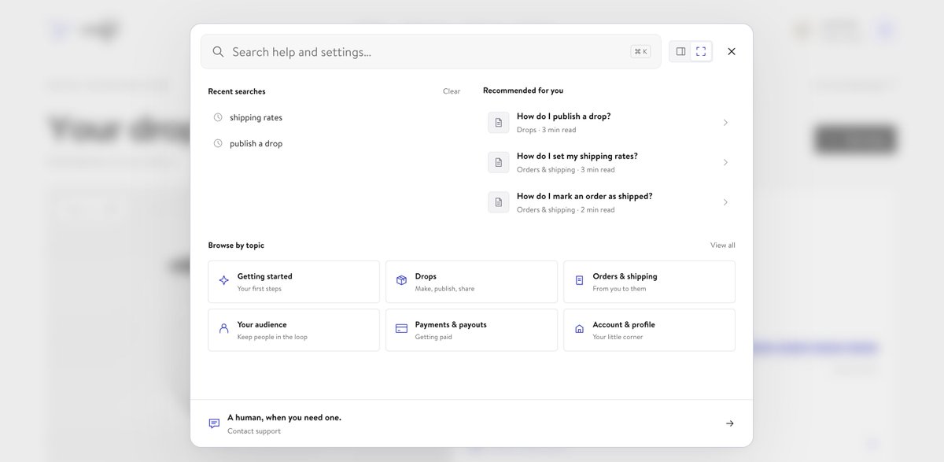Open the Drops box icon topic
The height and width of the screenshot is (462, 944).
(x=401, y=280)
